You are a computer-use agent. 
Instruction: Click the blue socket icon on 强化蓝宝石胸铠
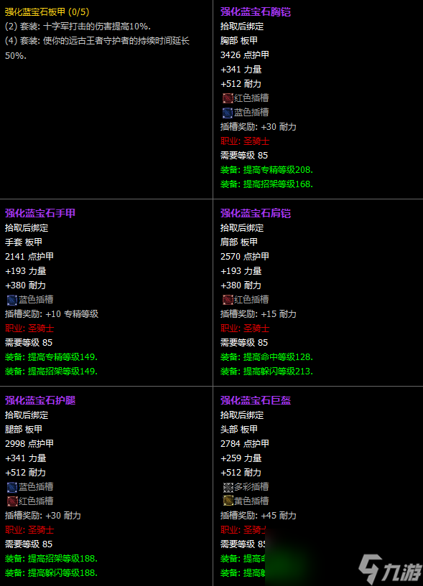(x=228, y=113)
